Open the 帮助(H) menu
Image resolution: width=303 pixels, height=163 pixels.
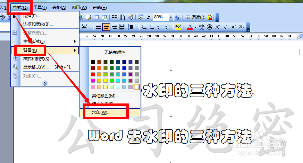tap(100, 8)
